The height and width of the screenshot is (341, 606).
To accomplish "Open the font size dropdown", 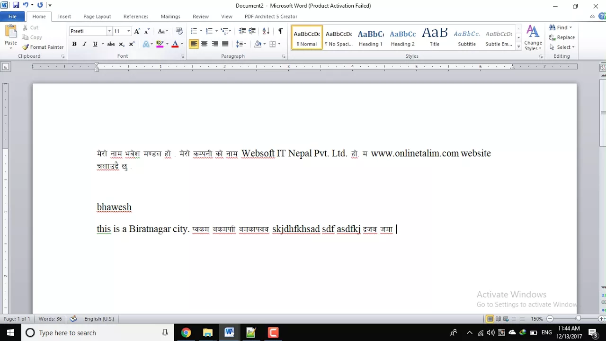I will [x=128, y=31].
